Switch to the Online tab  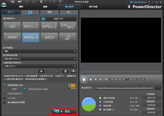(x=69, y=12)
